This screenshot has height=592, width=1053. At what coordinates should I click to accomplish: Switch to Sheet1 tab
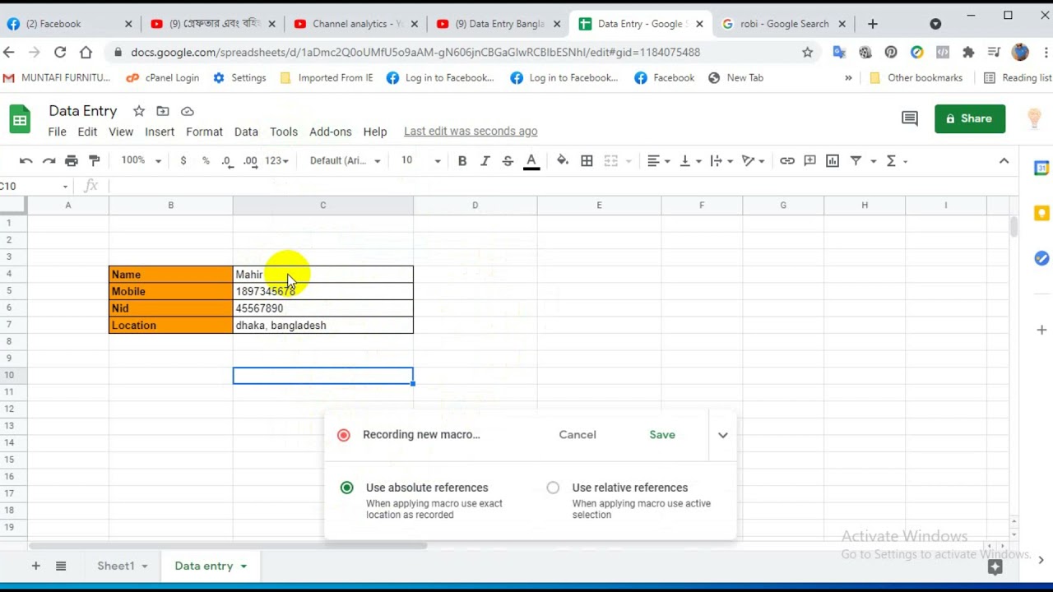[x=115, y=566]
